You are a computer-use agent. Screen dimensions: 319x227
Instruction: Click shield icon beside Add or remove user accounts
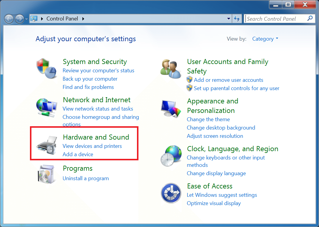coord(189,80)
